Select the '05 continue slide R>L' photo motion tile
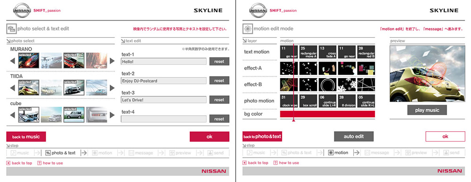471x182 pixels. click(x=366, y=101)
